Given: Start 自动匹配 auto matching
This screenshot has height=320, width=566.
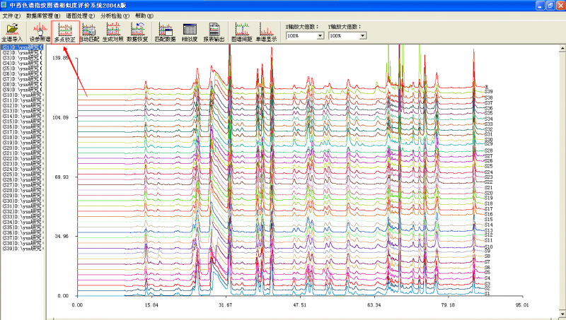Looking at the screenshot, I should (89, 32).
